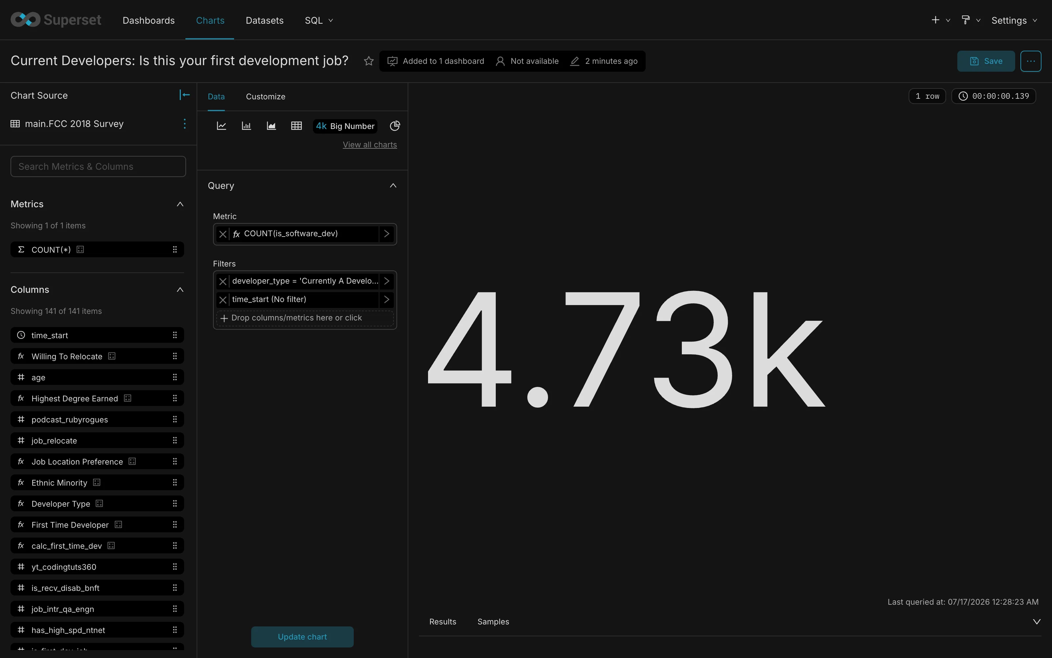Click the 4.73k big number value

pyautogui.click(x=626, y=349)
